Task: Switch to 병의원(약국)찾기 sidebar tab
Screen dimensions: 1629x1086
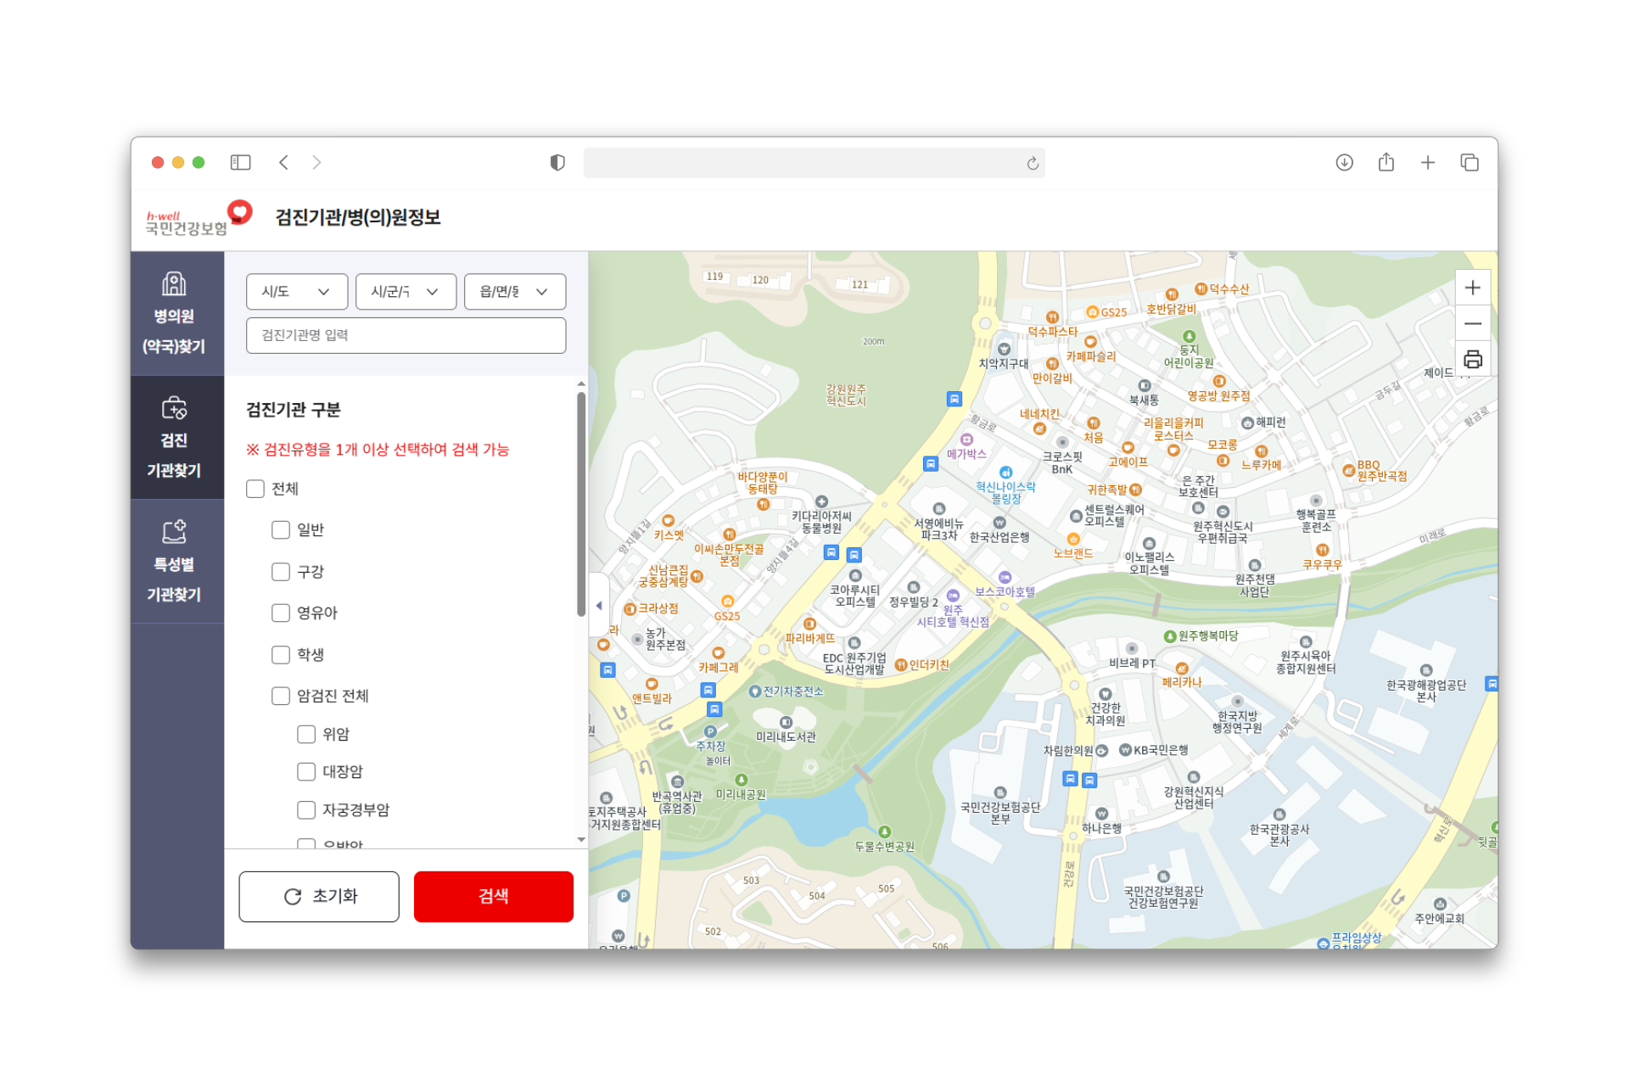Action: tap(175, 314)
